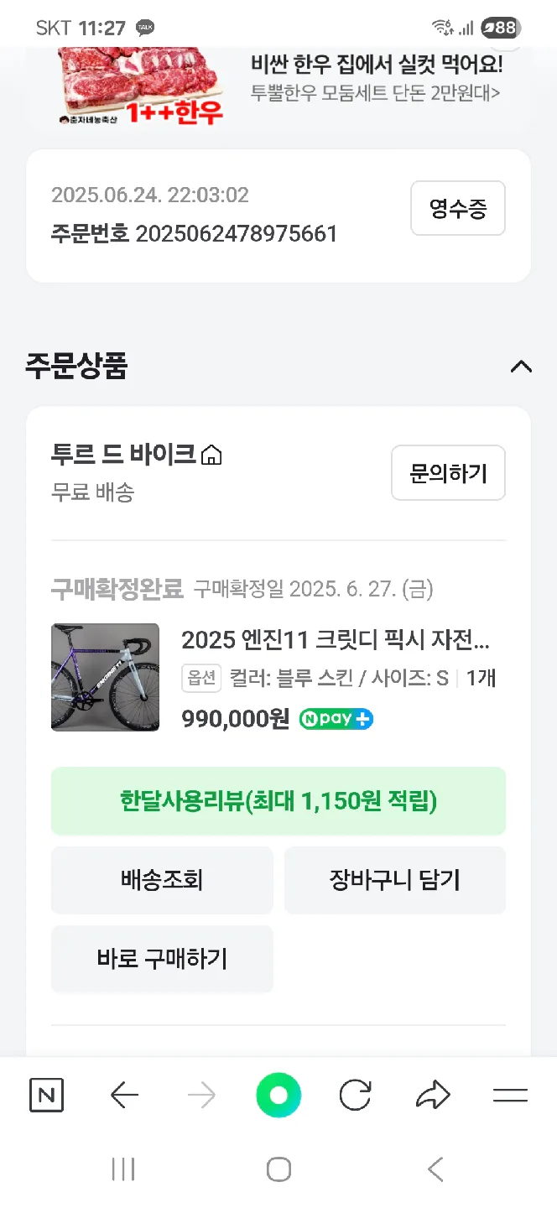Collapse the 주문상품 section

click(x=521, y=367)
